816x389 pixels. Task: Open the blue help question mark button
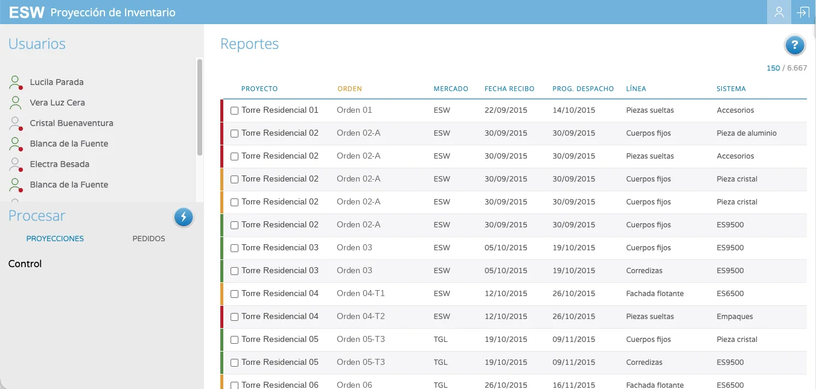coord(795,45)
